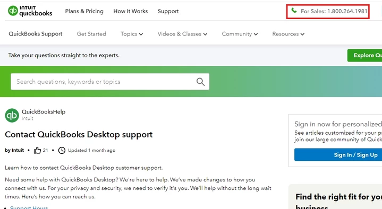This screenshot has width=382, height=209.
Task: Click the magnifying glass search icon
Action: (200, 82)
